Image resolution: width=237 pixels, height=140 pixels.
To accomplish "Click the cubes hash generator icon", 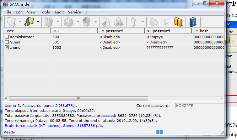I will point(119,22).
